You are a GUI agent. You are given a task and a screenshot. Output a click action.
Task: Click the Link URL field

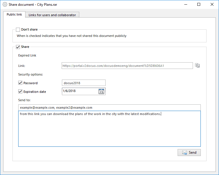127,66
